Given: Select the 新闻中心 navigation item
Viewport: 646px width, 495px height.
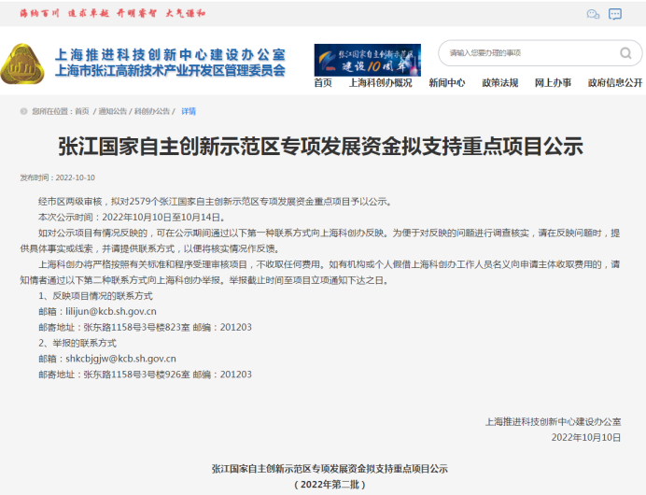Looking at the screenshot, I should click(447, 82).
